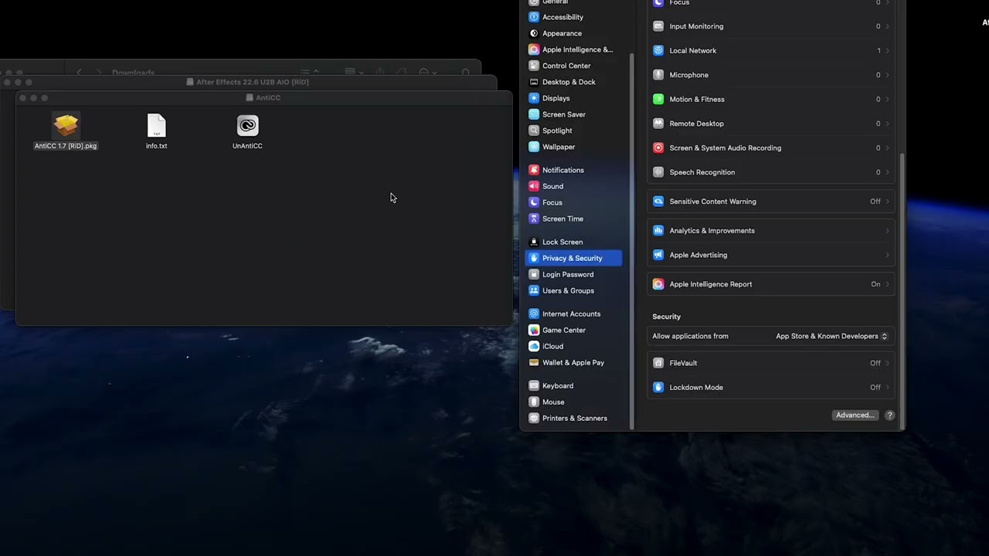Select Privacy & Security in the sidebar
Image resolution: width=989 pixels, height=556 pixels.
[x=573, y=258]
